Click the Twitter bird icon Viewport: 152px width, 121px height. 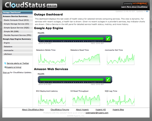coord(5,63)
